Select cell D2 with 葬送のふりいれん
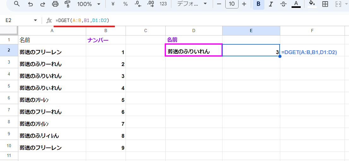 (x=194, y=50)
